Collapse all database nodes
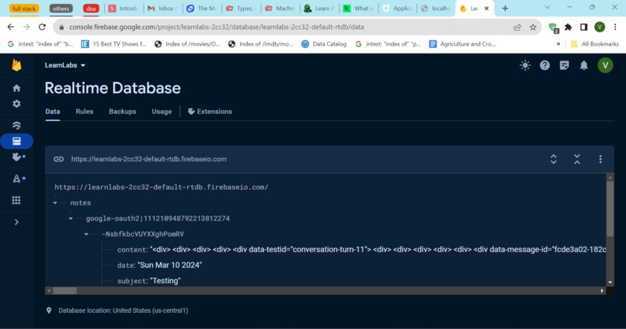Viewport: 626px width, 329px height. tap(577, 159)
